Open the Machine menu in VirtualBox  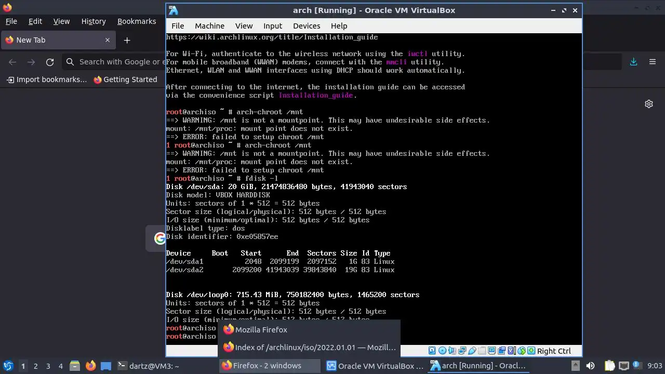[x=209, y=25]
